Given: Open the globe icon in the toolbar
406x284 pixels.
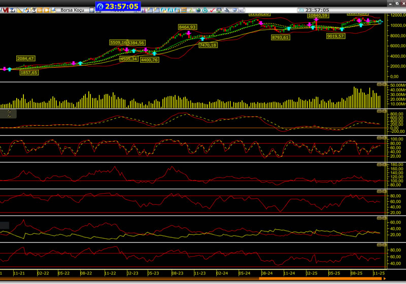Looking at the screenshot, I should [198, 10].
